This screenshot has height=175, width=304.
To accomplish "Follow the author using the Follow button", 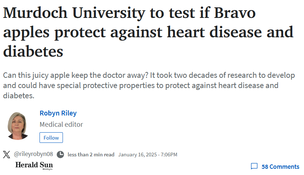I will click(51, 138).
